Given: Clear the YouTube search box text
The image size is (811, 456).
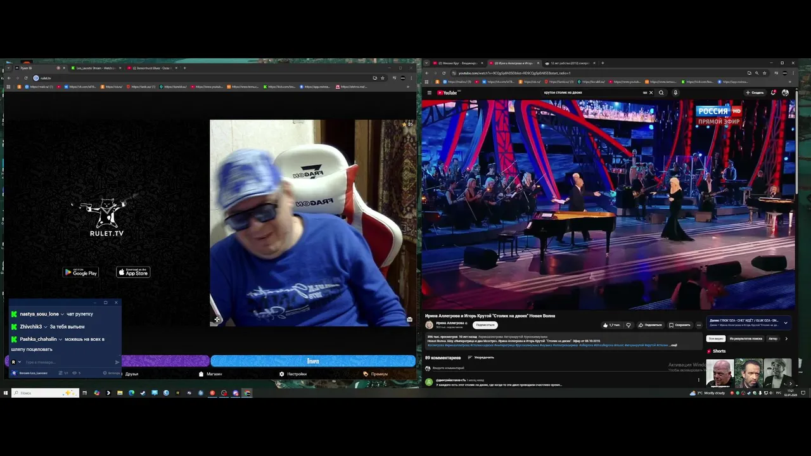Looking at the screenshot, I should [651, 92].
